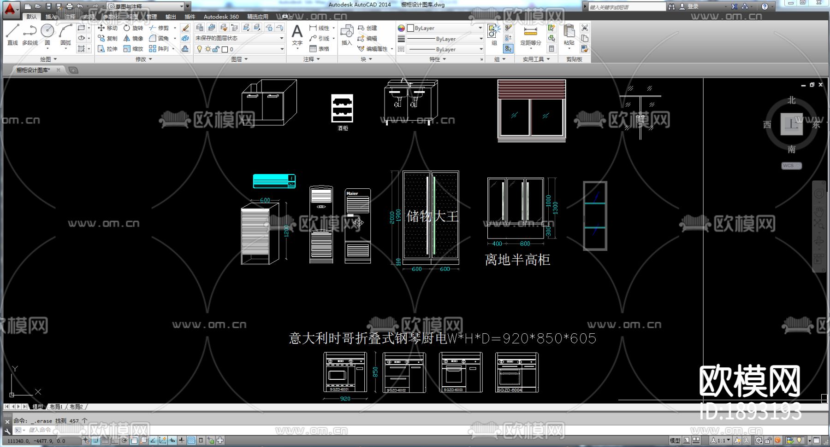Open the Layer Properties manager icon
The height and width of the screenshot is (447, 830).
tap(200, 28)
